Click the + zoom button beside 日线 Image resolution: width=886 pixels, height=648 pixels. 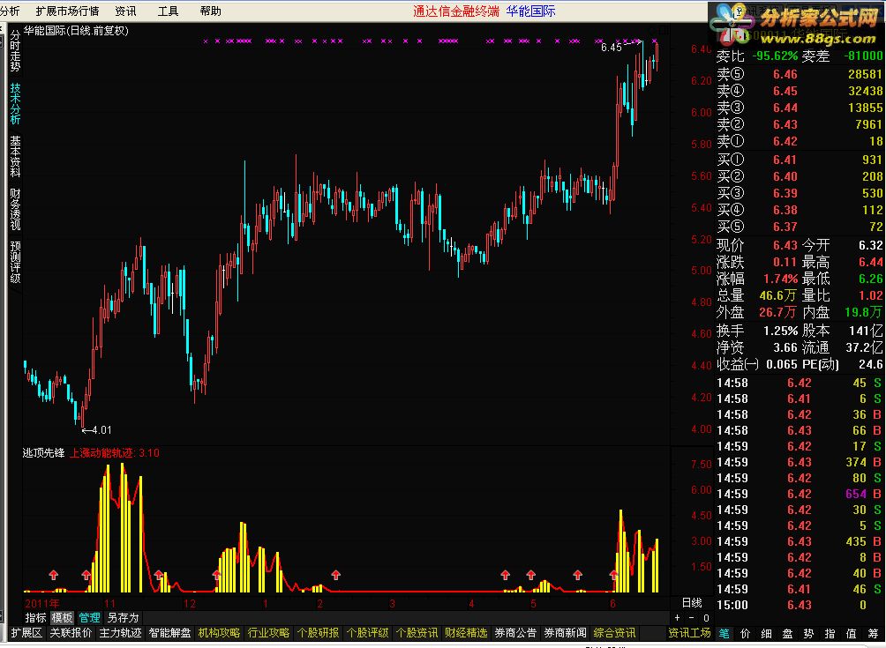tap(677, 617)
